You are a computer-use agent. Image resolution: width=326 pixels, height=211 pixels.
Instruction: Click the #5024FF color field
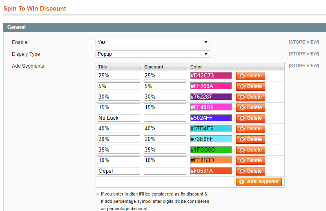210,118
